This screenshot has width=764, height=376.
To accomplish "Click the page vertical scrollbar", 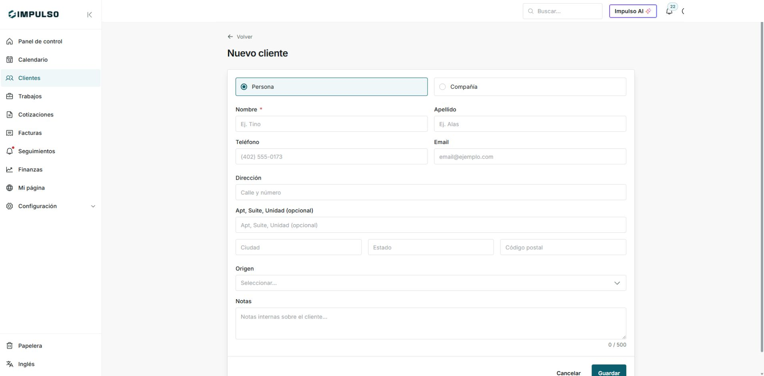I will (x=761, y=187).
